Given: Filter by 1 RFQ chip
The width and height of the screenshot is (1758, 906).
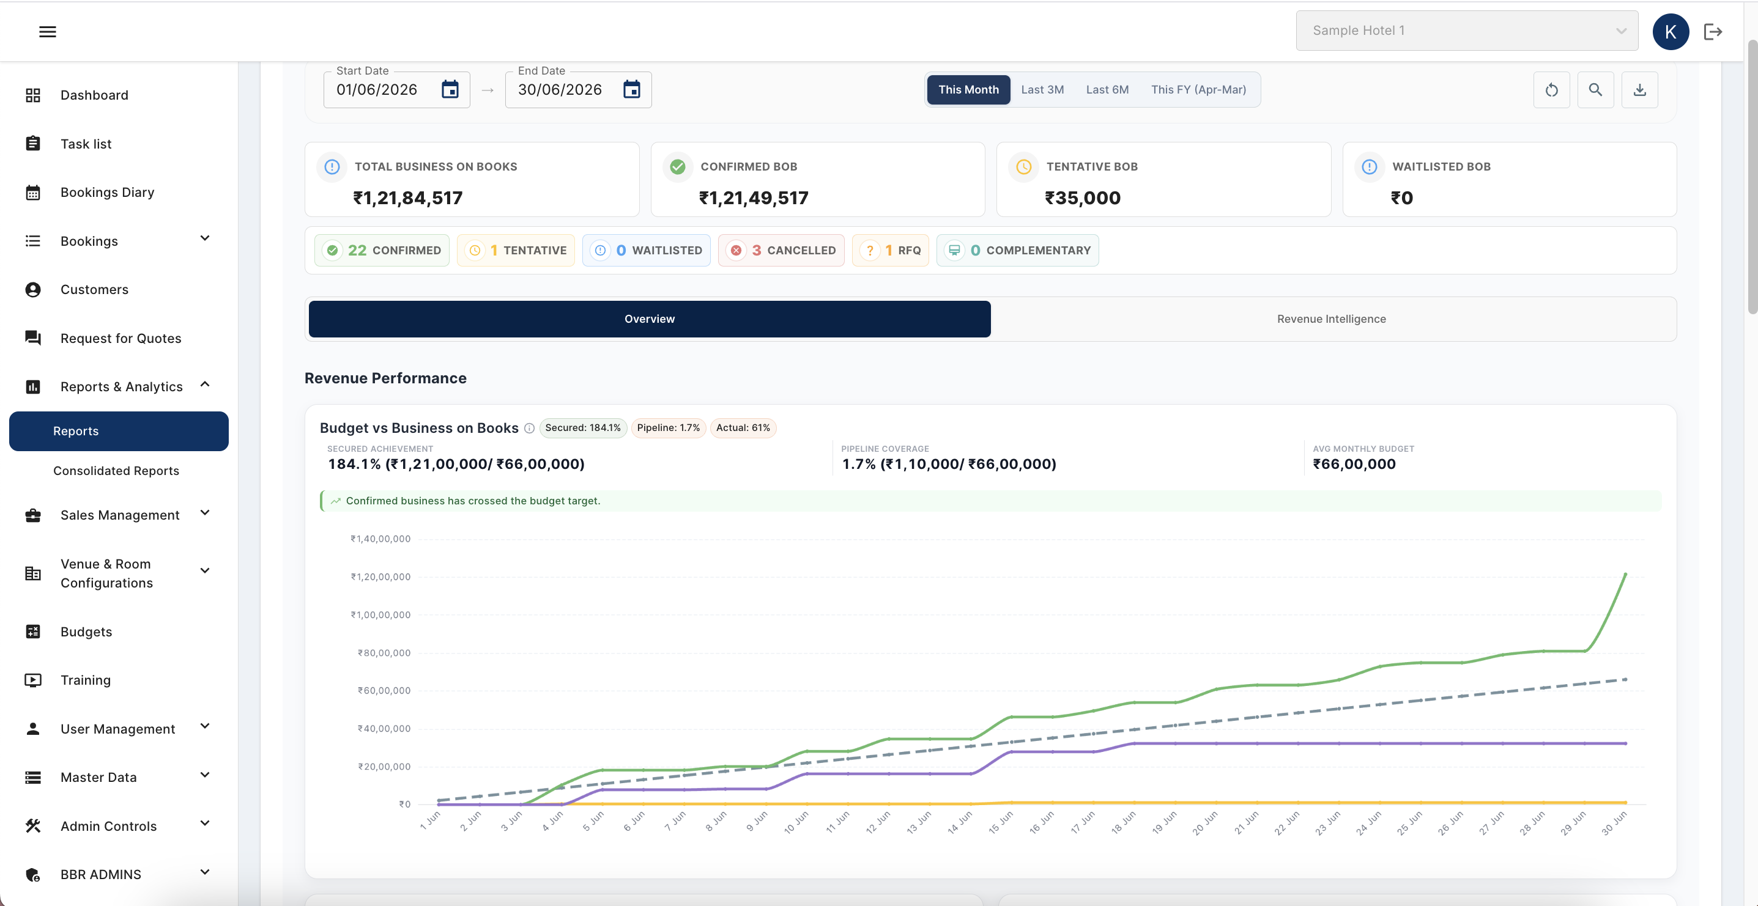Looking at the screenshot, I should click(891, 251).
